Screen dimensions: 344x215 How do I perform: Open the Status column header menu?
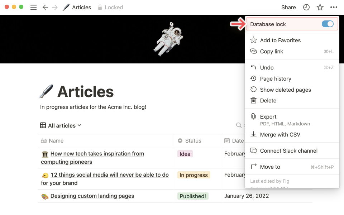coord(193,141)
